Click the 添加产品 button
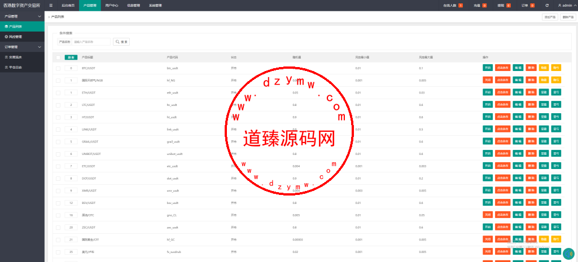 pos(550,17)
